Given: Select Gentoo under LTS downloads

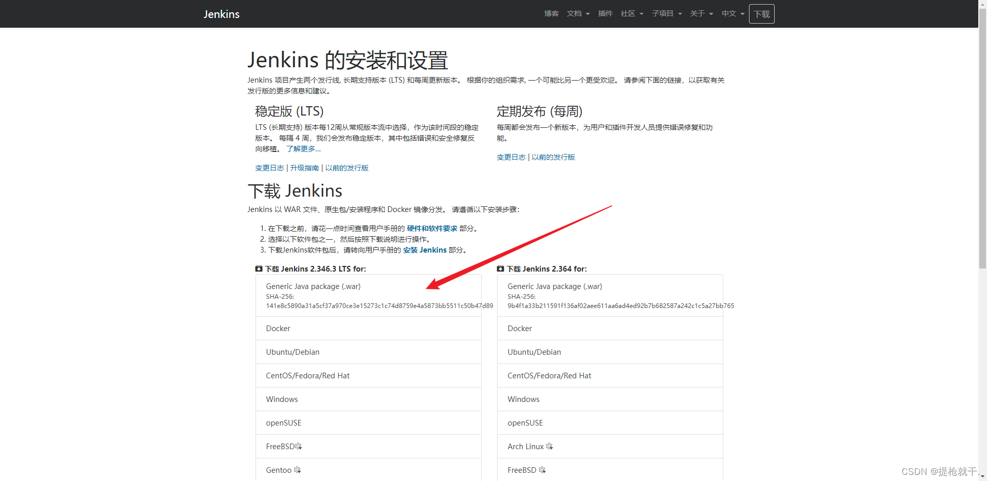Looking at the screenshot, I should (369, 470).
